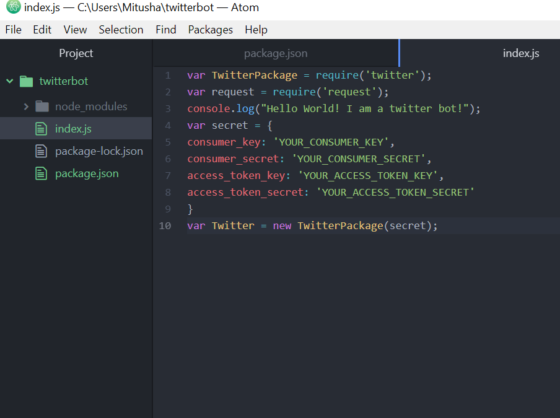Click 'YOUR_CONSUMER_SECRET' string
This screenshot has width=560, height=418.
click(x=359, y=159)
